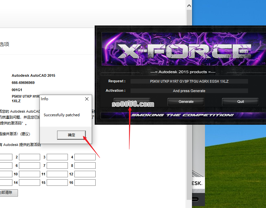Select activation code box number 16

[x=85, y=183]
